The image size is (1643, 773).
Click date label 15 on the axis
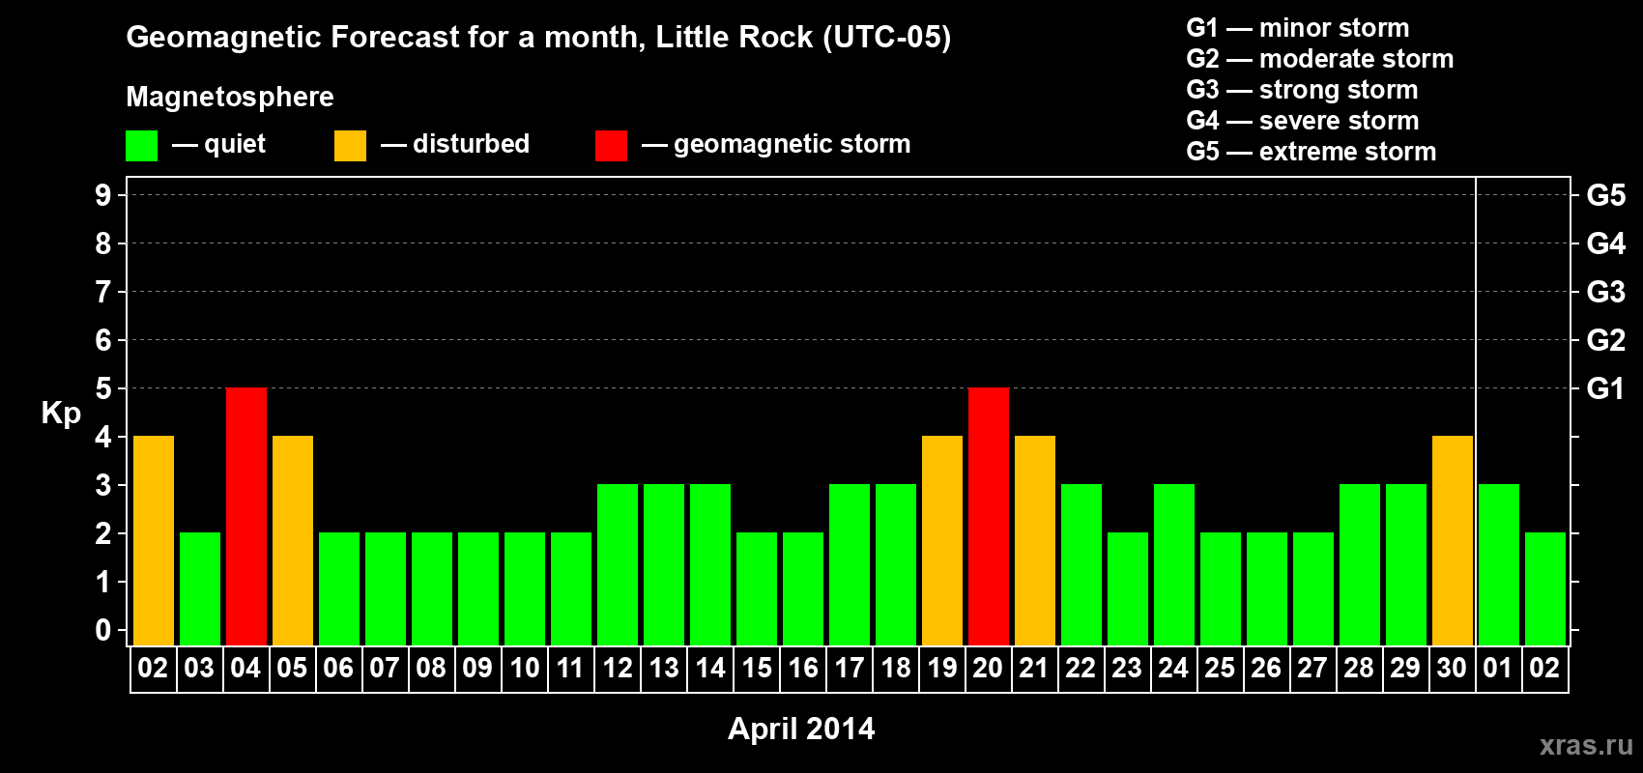(757, 669)
